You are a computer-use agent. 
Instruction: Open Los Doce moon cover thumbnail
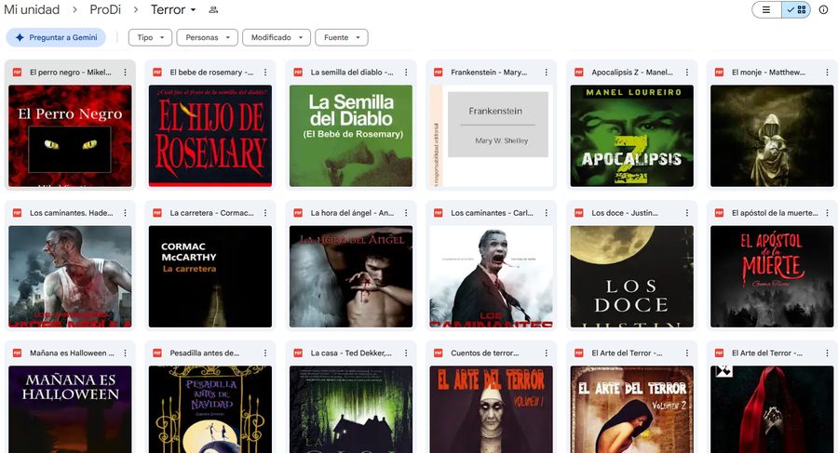tap(631, 276)
